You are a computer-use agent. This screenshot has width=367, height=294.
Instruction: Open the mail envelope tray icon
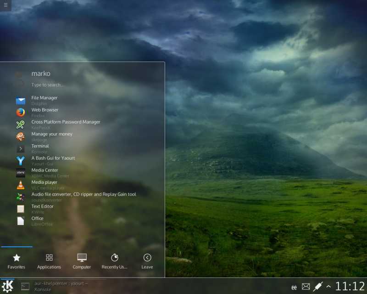coord(306,287)
